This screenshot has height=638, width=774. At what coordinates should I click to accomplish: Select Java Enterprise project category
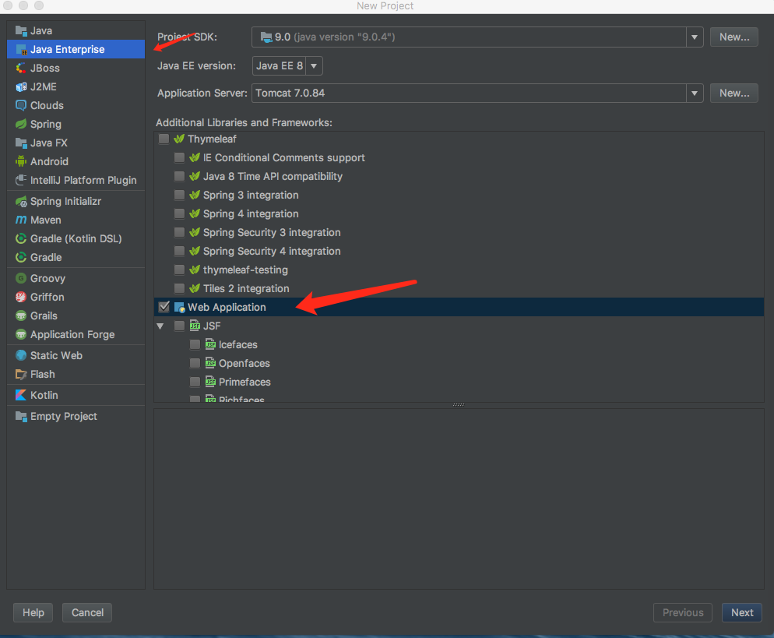point(76,49)
